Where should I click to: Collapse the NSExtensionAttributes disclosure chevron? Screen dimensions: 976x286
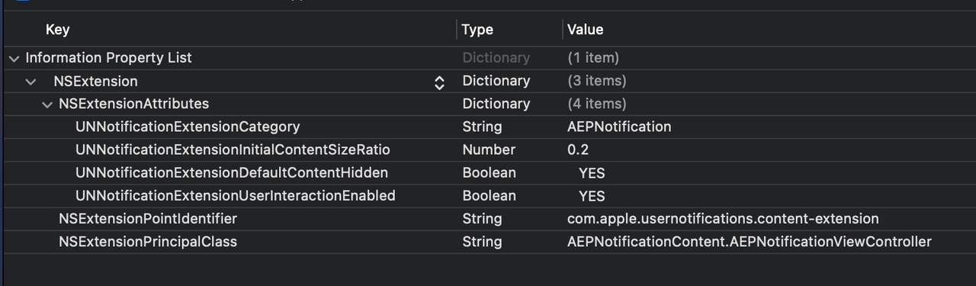[x=47, y=104]
